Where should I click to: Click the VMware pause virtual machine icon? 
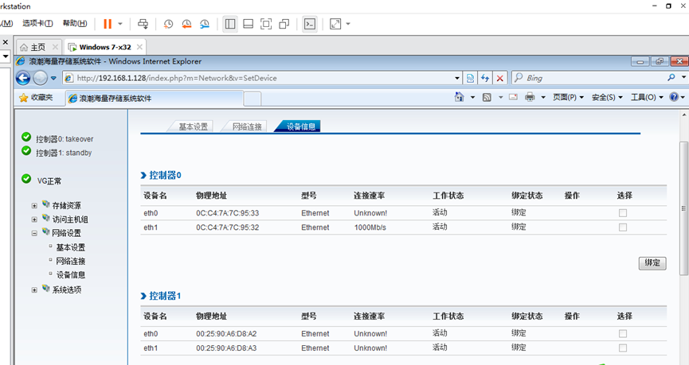(108, 24)
